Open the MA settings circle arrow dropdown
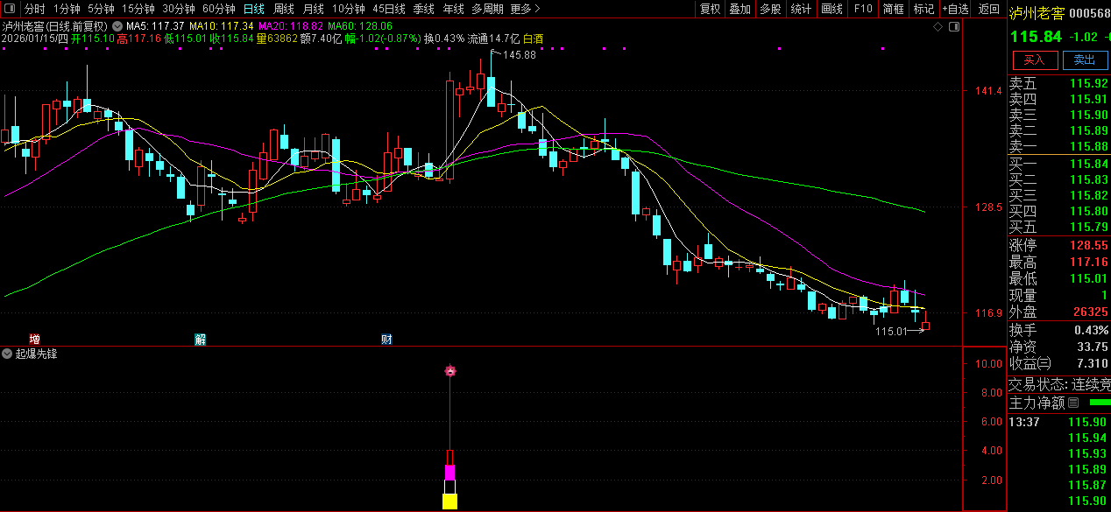 coord(118,26)
